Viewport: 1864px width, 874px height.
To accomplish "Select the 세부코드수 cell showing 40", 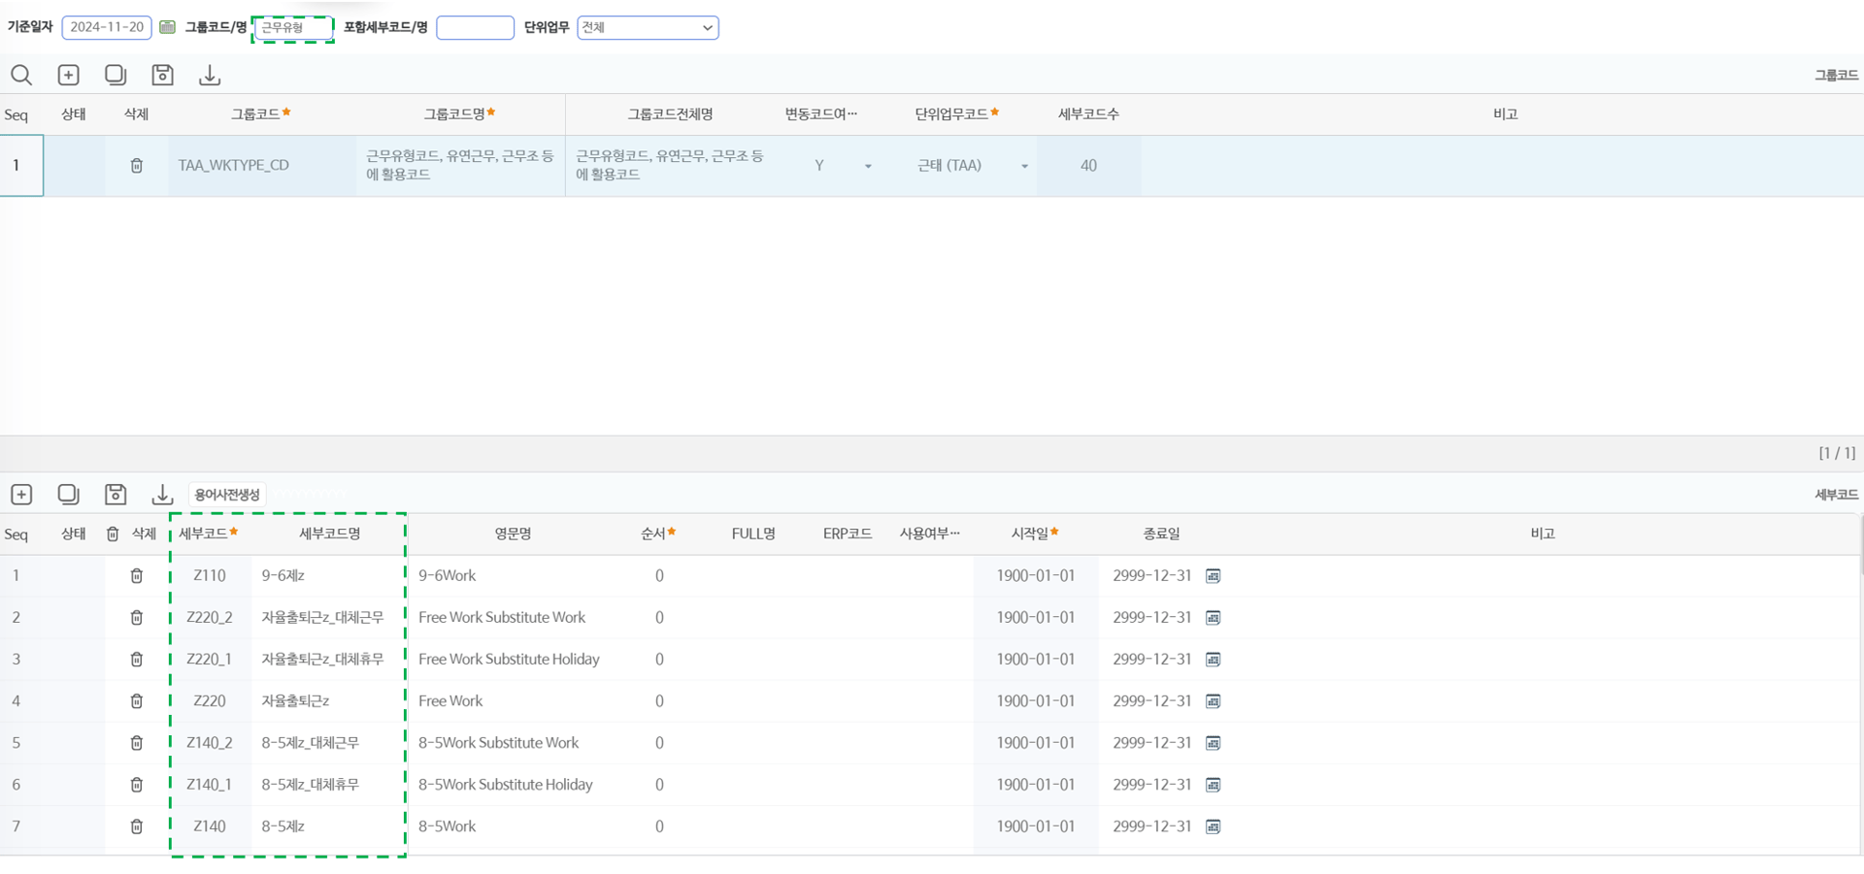I will 1088,166.
